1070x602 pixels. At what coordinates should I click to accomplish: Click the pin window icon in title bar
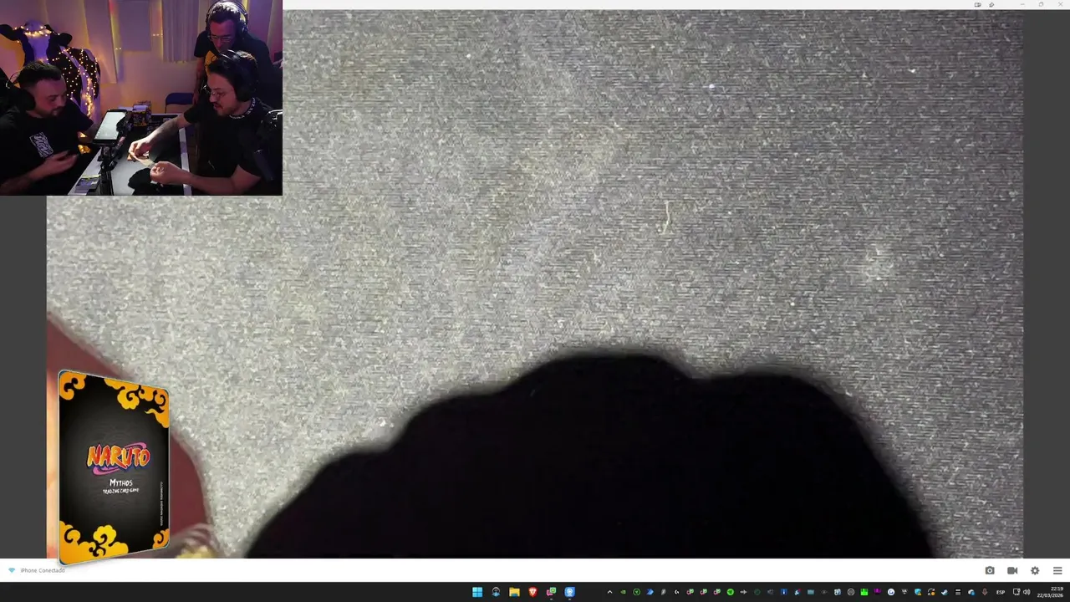coord(991,4)
